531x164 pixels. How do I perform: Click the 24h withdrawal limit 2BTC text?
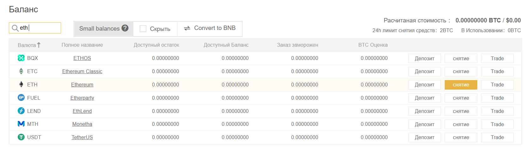click(412, 31)
